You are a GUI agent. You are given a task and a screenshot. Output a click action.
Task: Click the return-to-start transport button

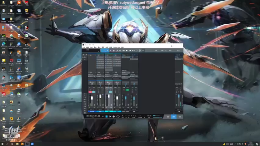103,116
